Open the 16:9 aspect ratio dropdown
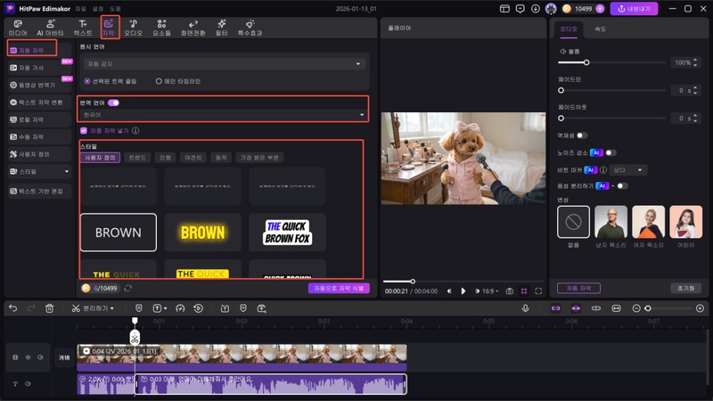Screen dimensions: 713x401 tap(490, 291)
